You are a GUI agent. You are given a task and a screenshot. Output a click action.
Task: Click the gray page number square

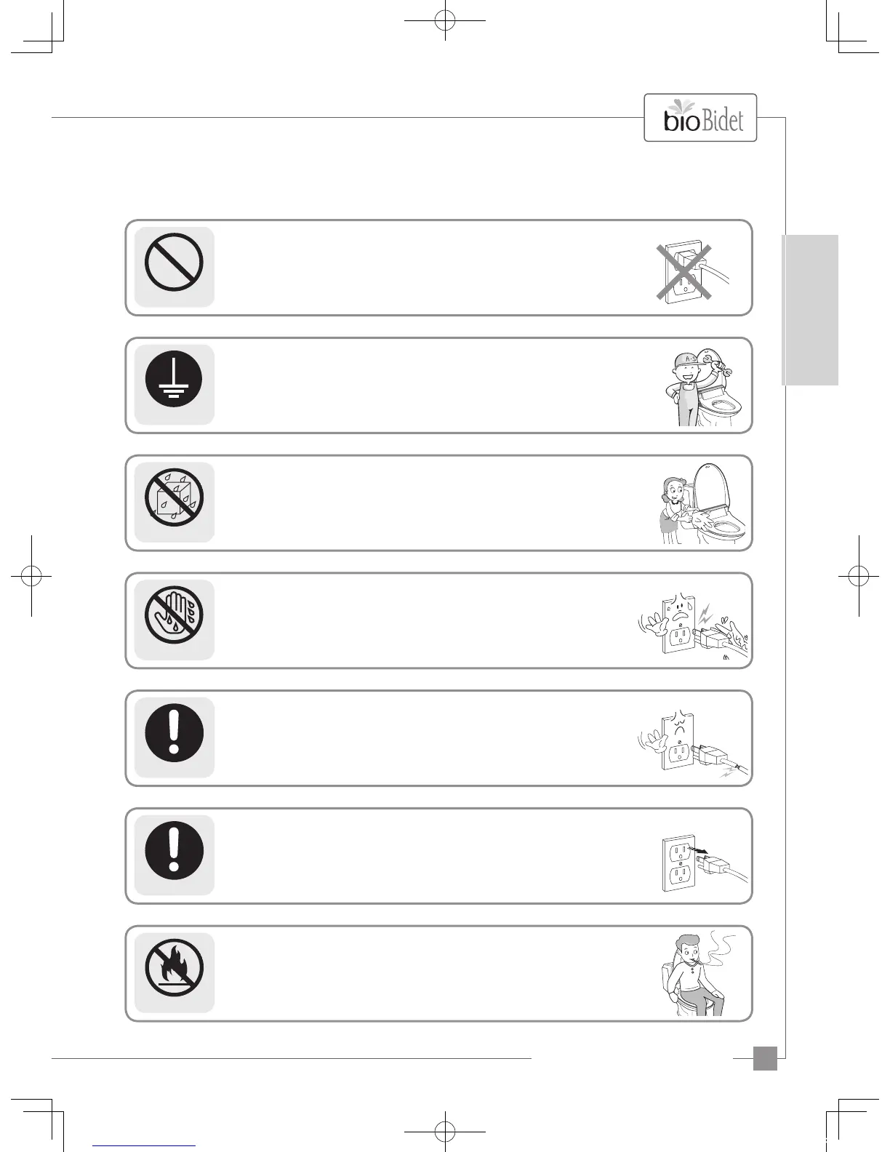coord(764,1058)
